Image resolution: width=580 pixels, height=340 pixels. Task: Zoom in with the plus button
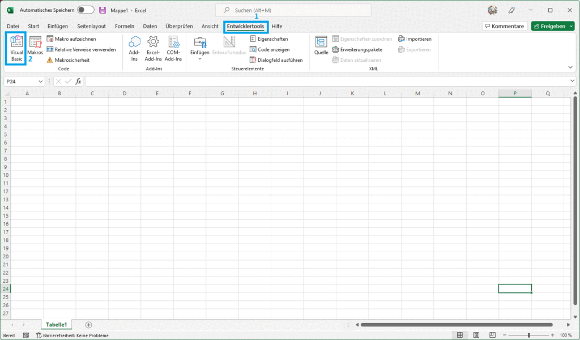553,335
